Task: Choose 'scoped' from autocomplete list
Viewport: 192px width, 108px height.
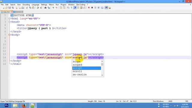Action: pyautogui.click(x=87, y=65)
